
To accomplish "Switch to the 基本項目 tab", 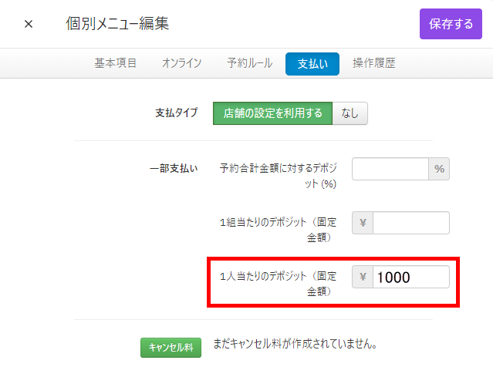I will pyautogui.click(x=116, y=63).
